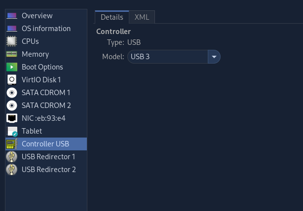The width and height of the screenshot is (303, 211).
Task: Expand the Model dropdown arrow
Action: [214, 57]
